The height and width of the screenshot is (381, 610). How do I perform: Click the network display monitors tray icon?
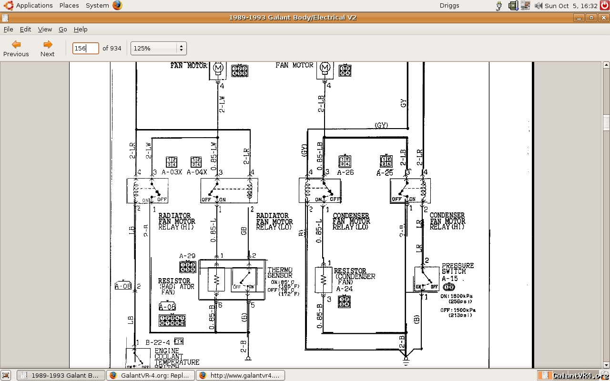(525, 6)
